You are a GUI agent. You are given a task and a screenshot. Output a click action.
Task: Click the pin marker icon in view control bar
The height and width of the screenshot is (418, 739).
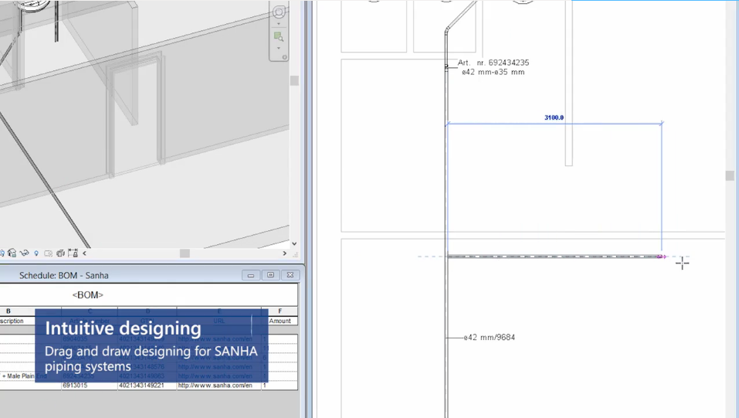(x=36, y=253)
